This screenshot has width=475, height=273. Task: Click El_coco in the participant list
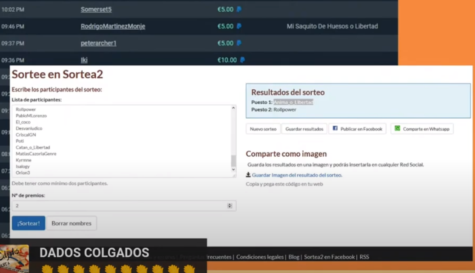[x=23, y=122]
